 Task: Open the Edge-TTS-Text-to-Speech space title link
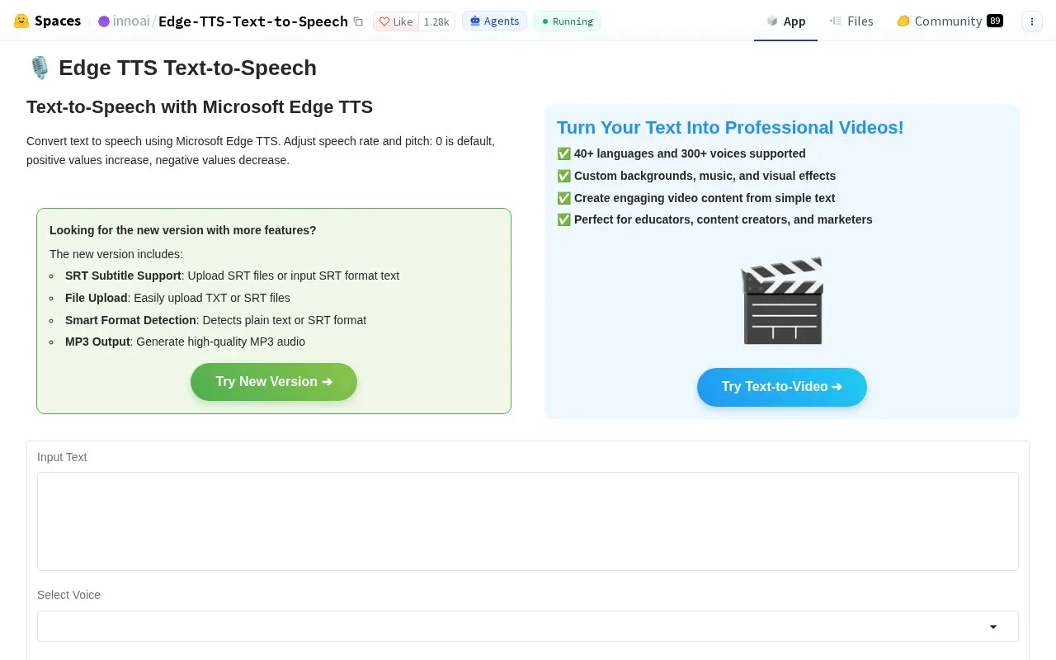pyautogui.click(x=253, y=21)
